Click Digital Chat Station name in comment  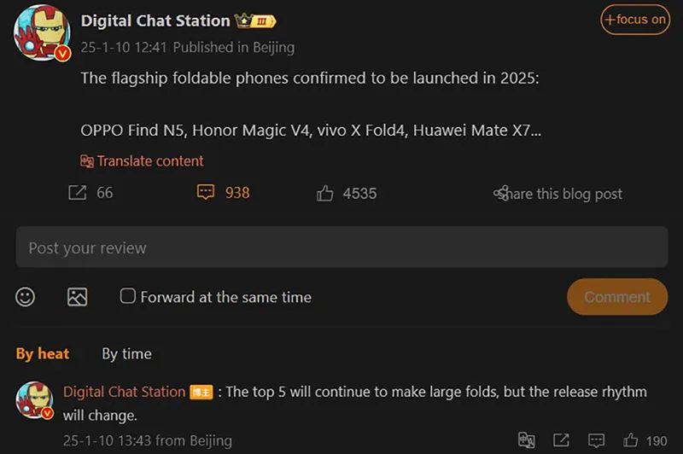tap(124, 392)
